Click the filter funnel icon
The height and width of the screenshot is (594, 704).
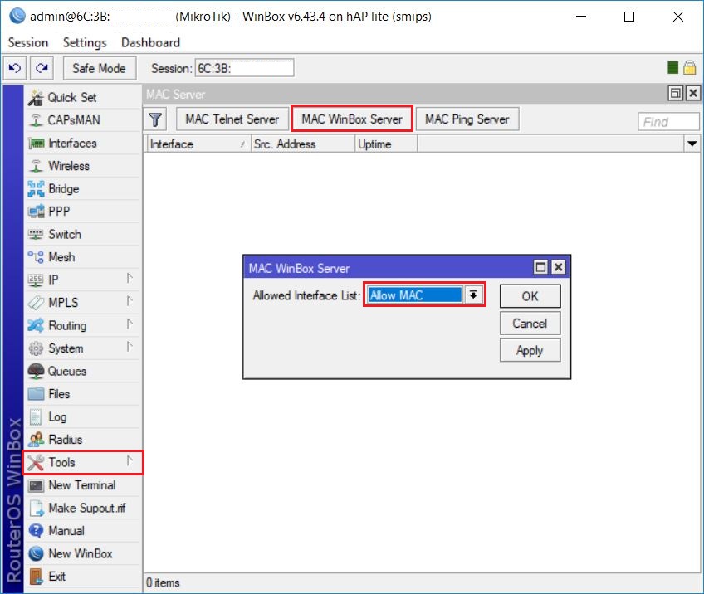pos(155,119)
